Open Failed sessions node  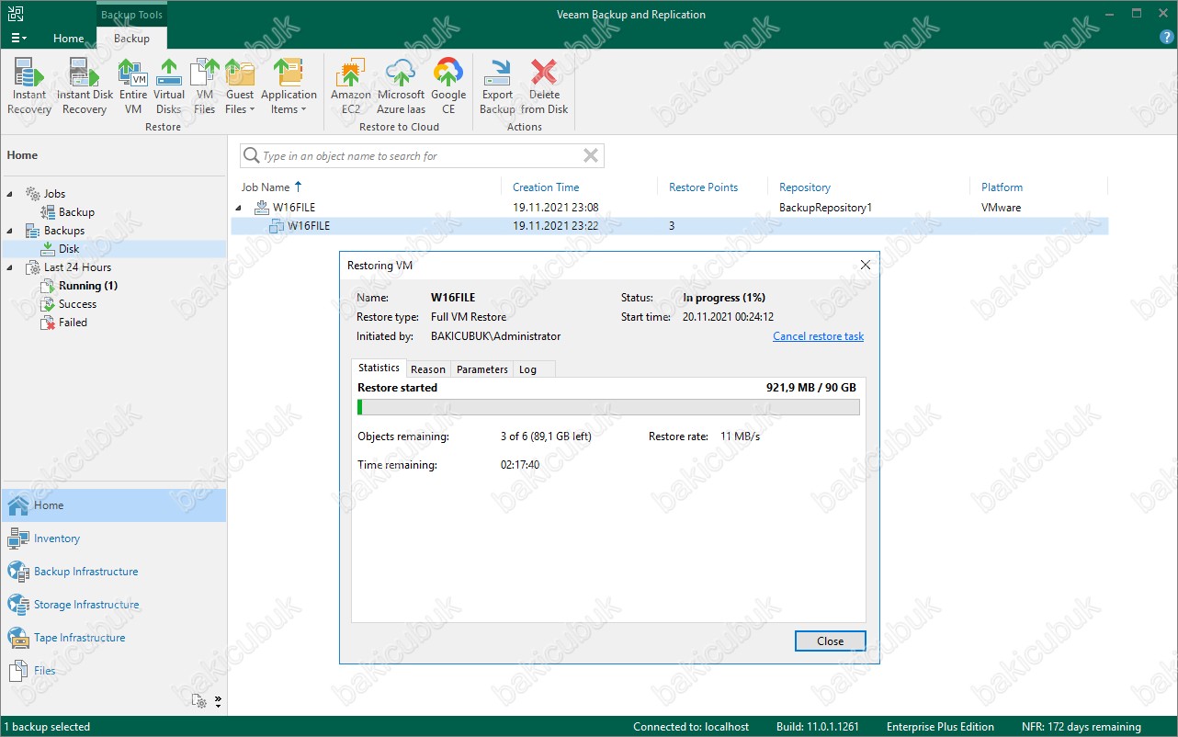point(73,323)
